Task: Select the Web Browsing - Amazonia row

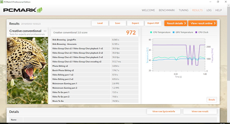Action: [95, 44]
